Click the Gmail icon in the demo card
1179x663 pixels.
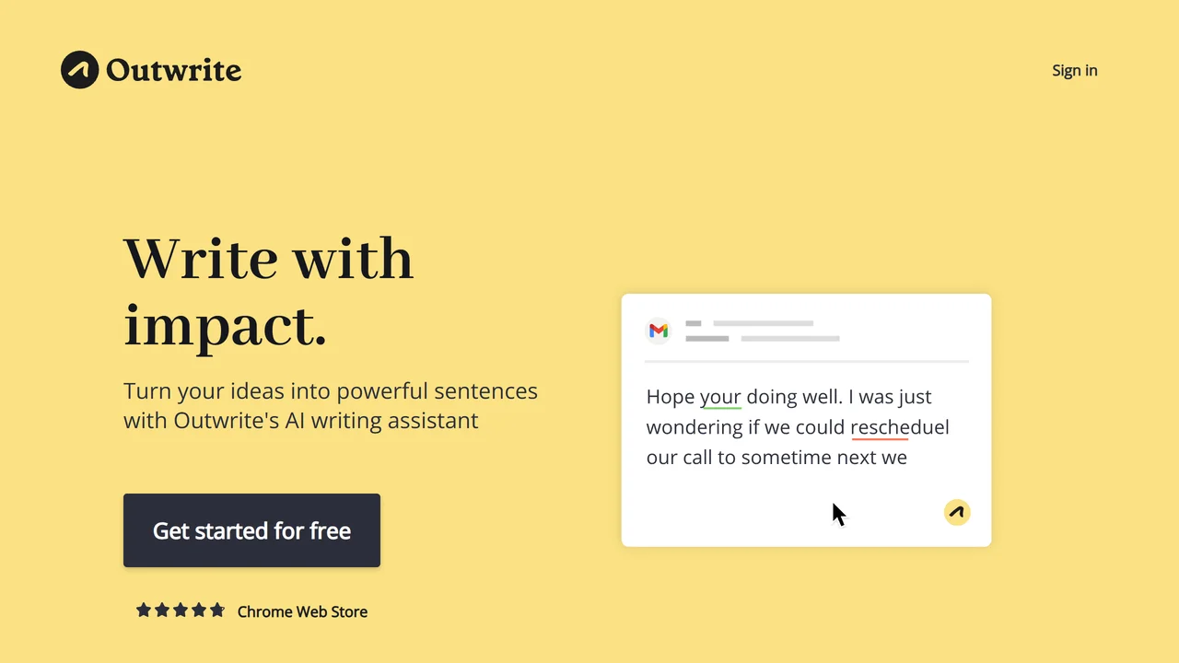coord(659,331)
